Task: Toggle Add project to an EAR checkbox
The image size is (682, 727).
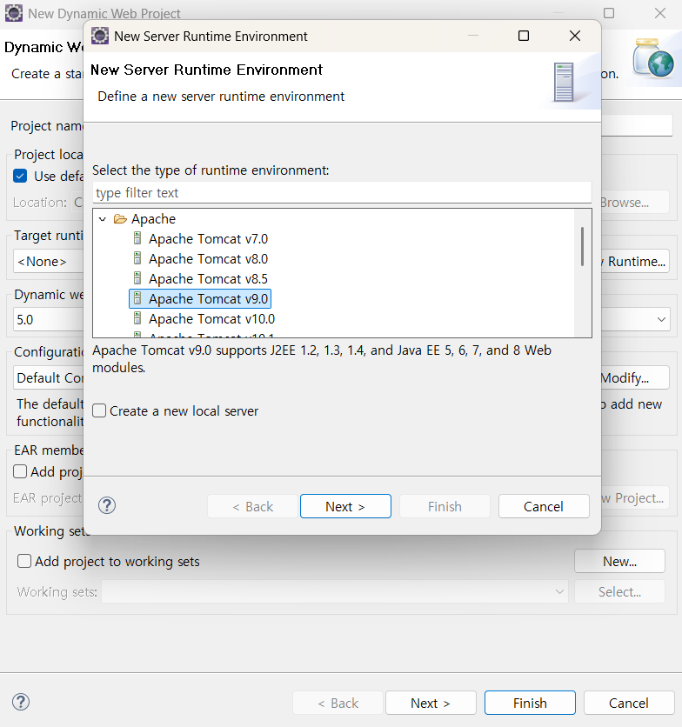Action: (x=20, y=471)
